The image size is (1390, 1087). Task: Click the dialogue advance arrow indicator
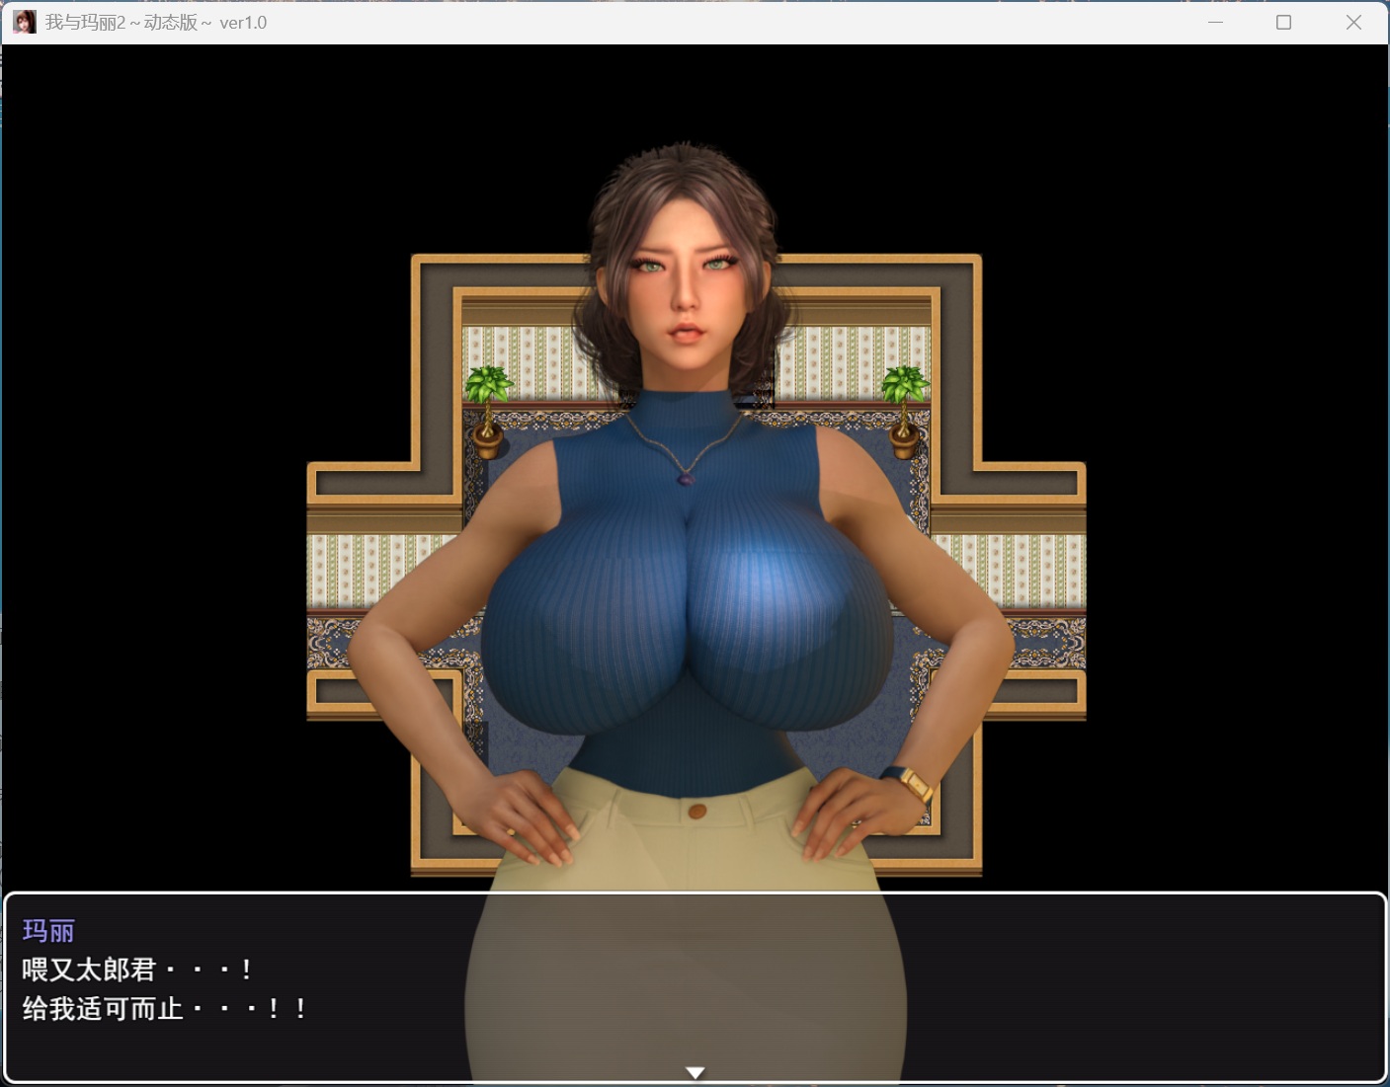pyautogui.click(x=695, y=1072)
